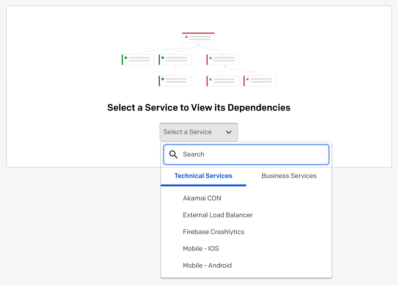Choose External Load Balancer service

pyautogui.click(x=218, y=215)
